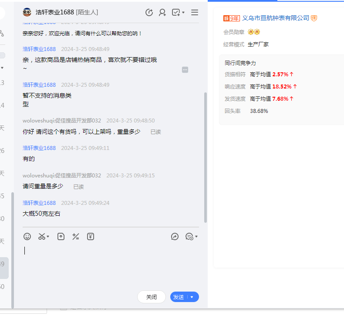Click the 关闭 close chat button
Viewport: 344px width, 316px height.
coord(151,297)
